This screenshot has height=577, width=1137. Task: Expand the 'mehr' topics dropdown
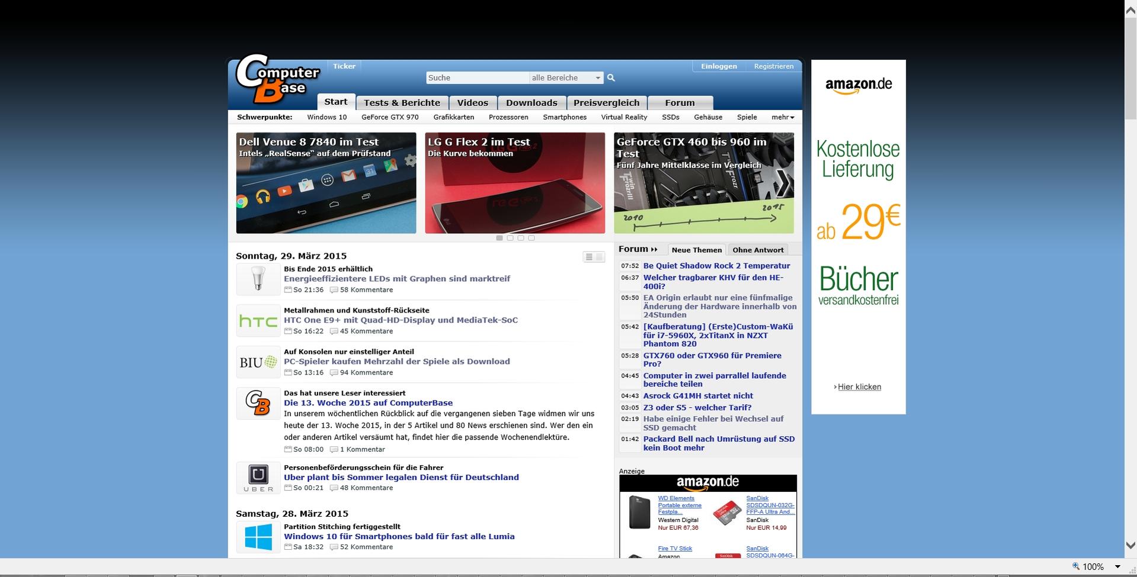(783, 117)
